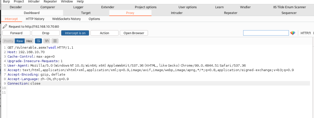Open the Repeater menu in menu bar

click(50, 2)
